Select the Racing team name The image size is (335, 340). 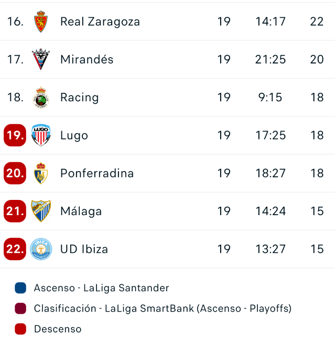click(80, 98)
